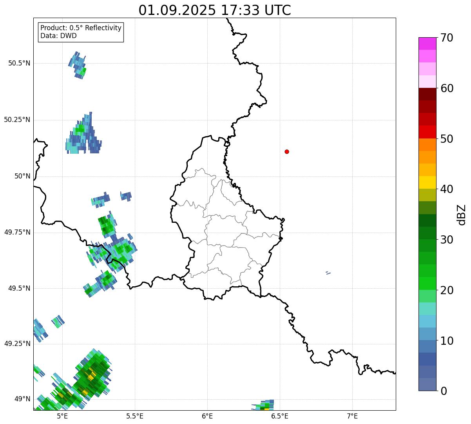Click the 50°N latitude label
The width and height of the screenshot is (471, 424).
point(22,176)
